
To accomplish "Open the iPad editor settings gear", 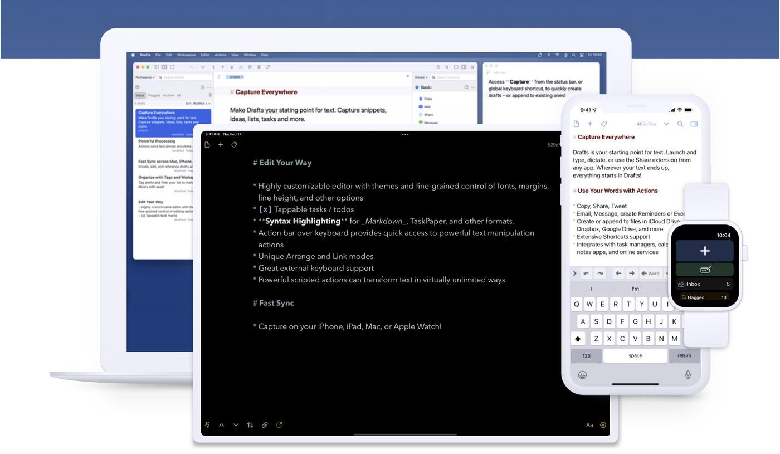I will [x=603, y=425].
